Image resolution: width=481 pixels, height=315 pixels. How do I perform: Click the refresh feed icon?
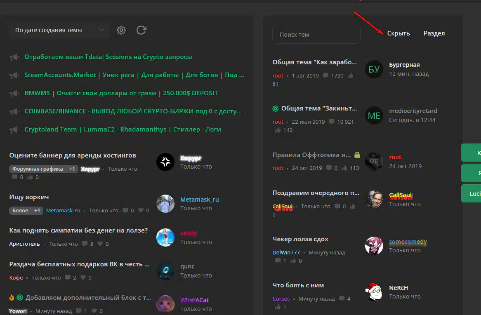tap(141, 30)
